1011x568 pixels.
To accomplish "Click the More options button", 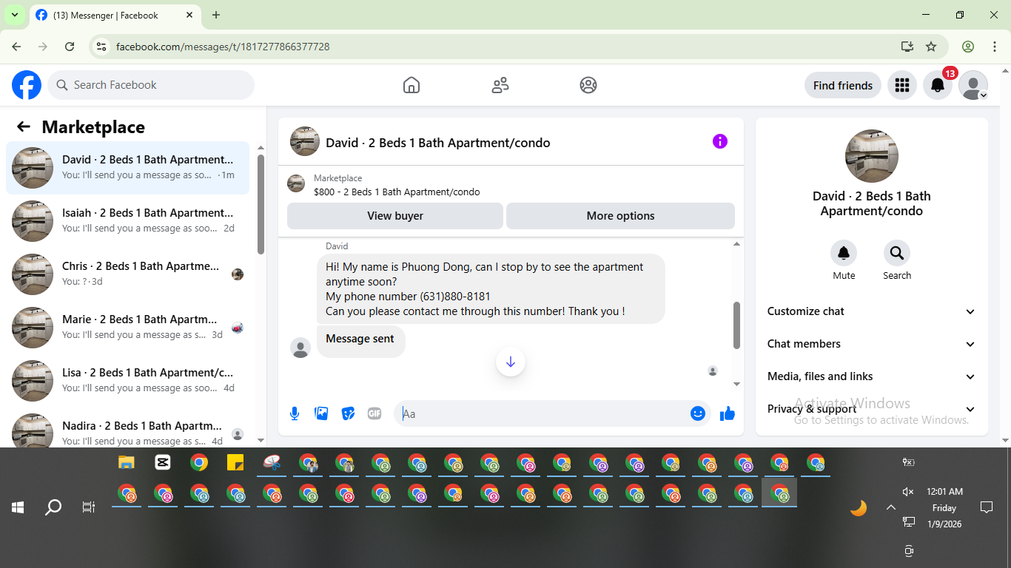I will click(x=620, y=216).
